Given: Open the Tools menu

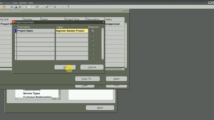Looking at the screenshot, I should 15,3.
